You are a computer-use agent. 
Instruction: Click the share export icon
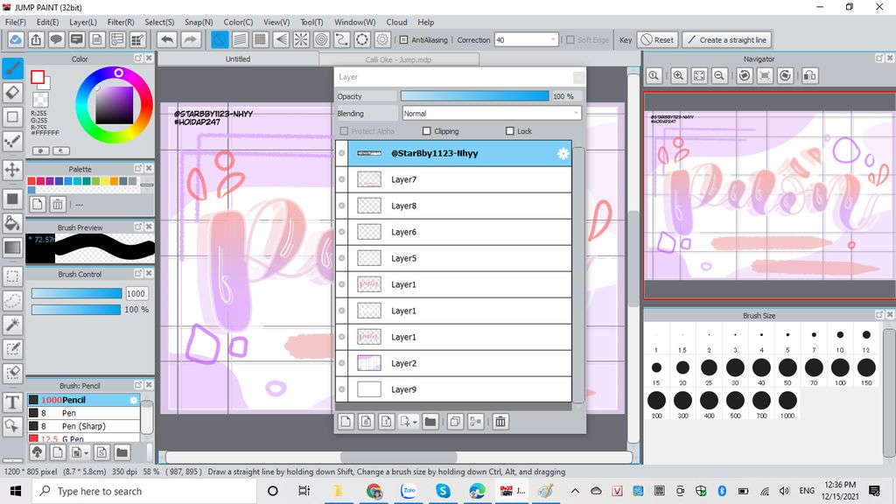(36, 39)
